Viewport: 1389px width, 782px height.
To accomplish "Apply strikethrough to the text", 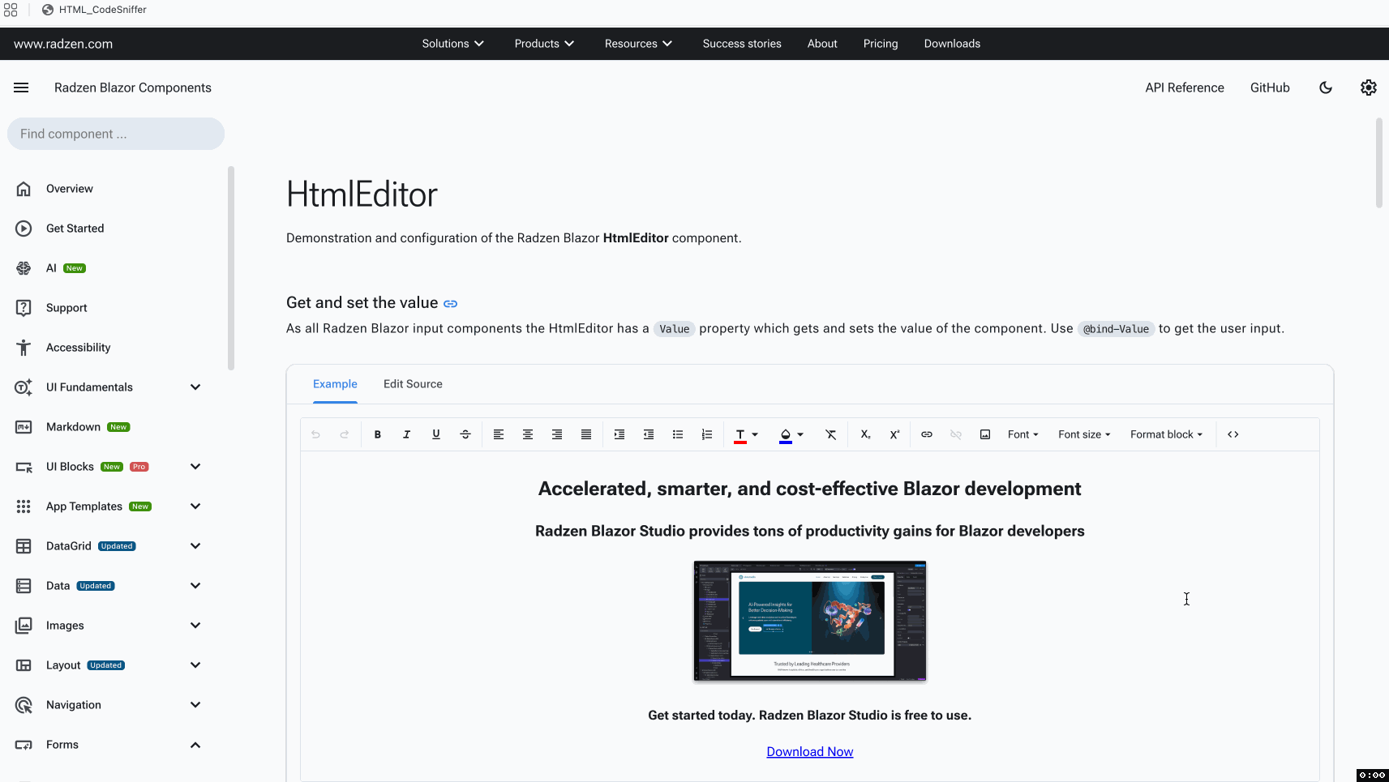I will tap(465, 434).
